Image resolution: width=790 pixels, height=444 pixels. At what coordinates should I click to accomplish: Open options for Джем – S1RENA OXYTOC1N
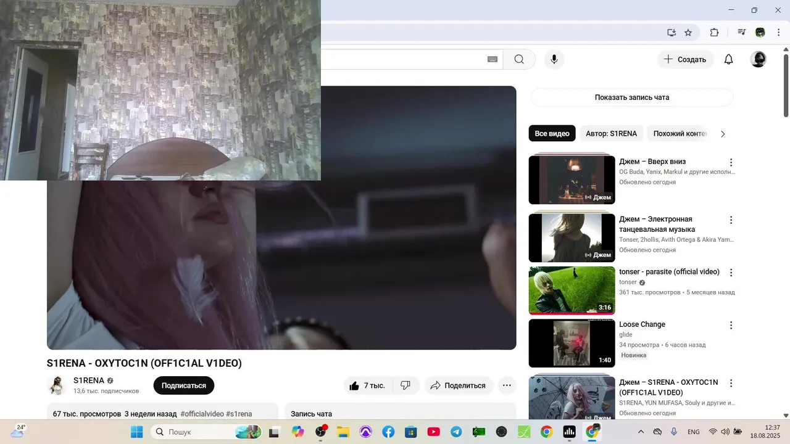731,383
